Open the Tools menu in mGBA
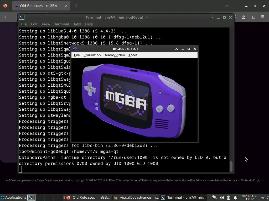The width and height of the screenshot is (269, 201). point(133,55)
